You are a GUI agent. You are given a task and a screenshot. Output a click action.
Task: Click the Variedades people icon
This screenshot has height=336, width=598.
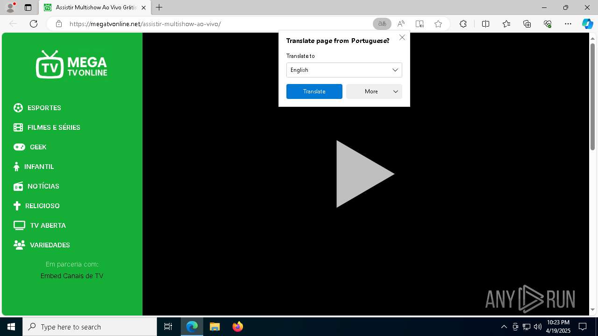[x=19, y=245]
